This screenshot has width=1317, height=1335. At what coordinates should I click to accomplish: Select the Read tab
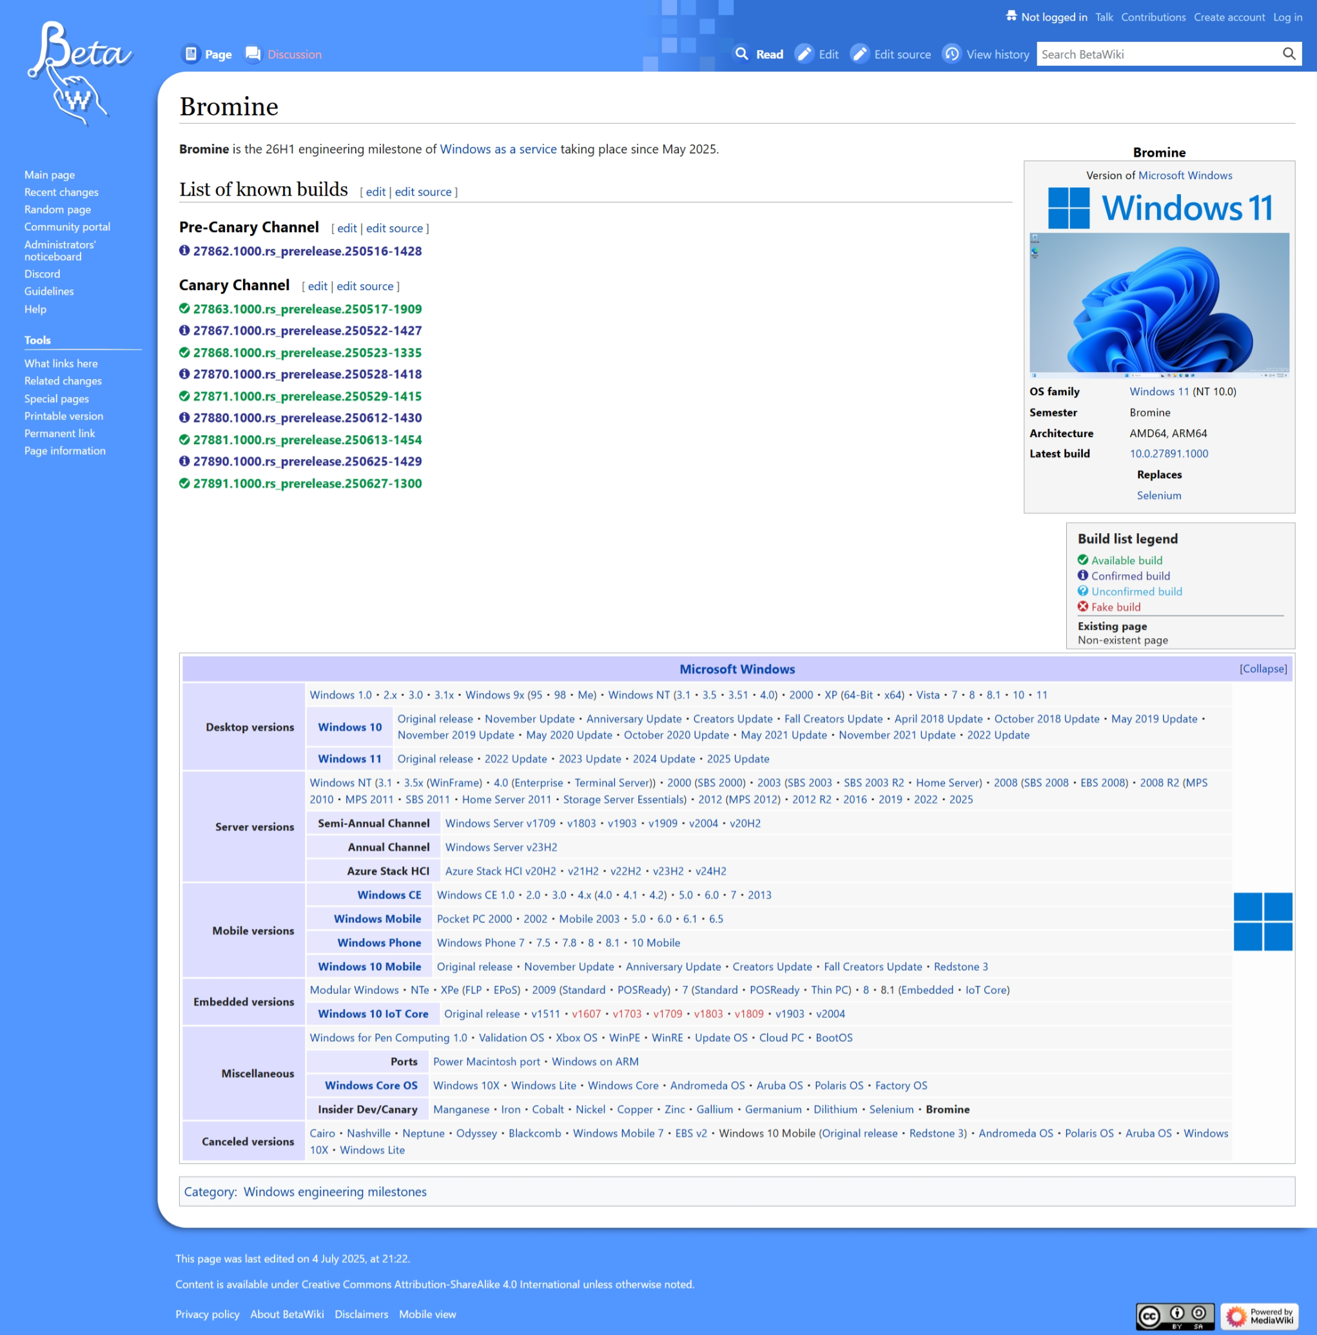769,55
